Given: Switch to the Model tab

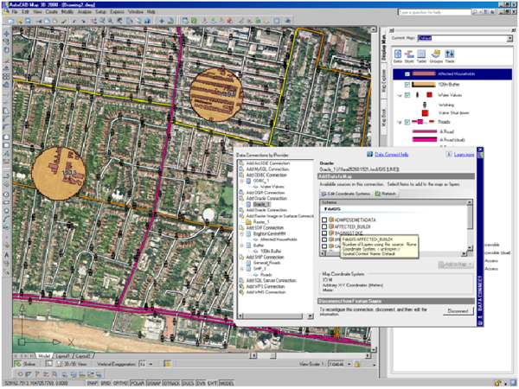Looking at the screenshot, I should (44, 356).
